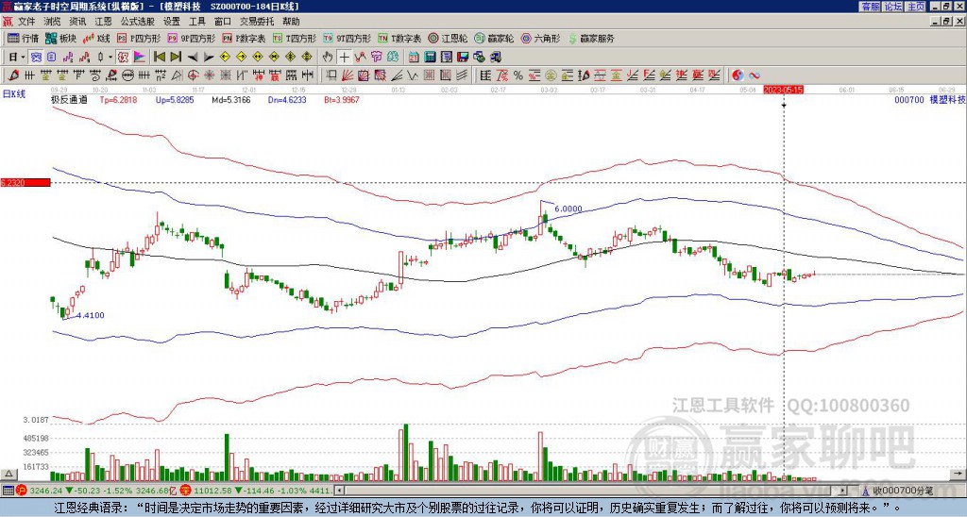Click the yin-yang taiji icon
This screenshot has width=967, height=517.
[x=738, y=75]
